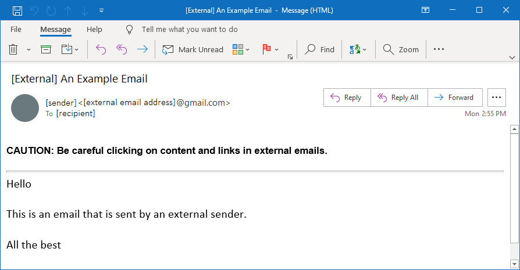Click the red Follow Up flag
This screenshot has height=270, width=520.
(267, 50)
